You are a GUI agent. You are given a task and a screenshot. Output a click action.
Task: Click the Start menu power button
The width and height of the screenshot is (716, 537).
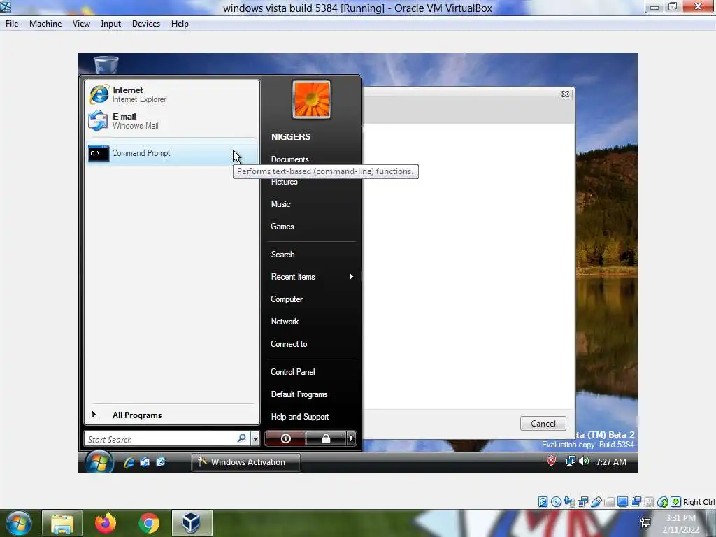pos(285,438)
